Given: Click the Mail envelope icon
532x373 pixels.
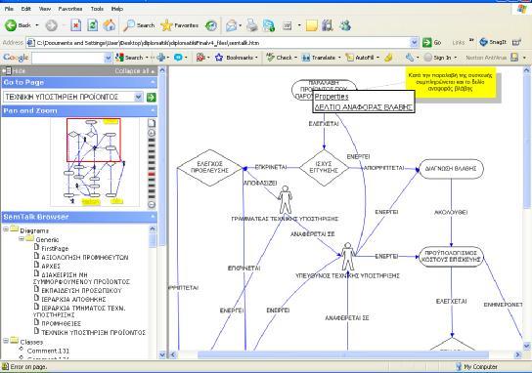Looking at the screenshot, I should click(x=232, y=25).
